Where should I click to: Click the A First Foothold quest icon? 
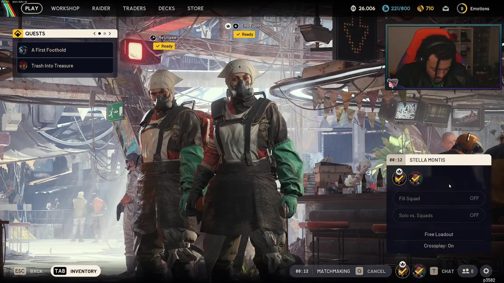pyautogui.click(x=23, y=50)
